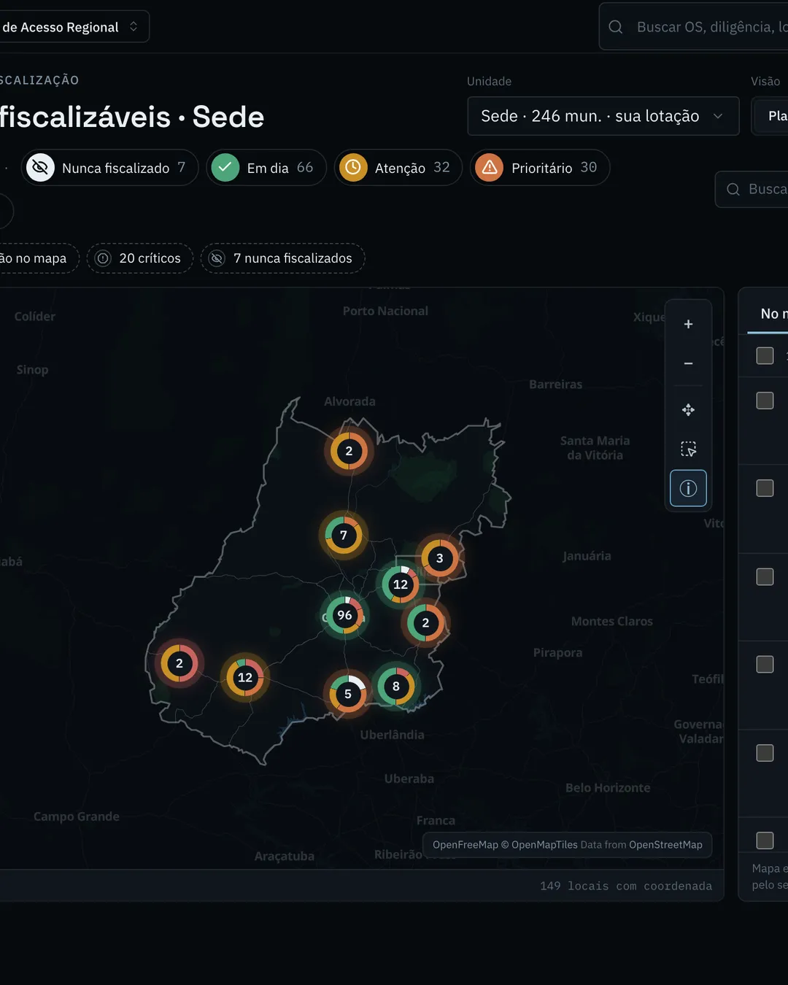Click the yellow clock Atenção icon

tap(353, 168)
